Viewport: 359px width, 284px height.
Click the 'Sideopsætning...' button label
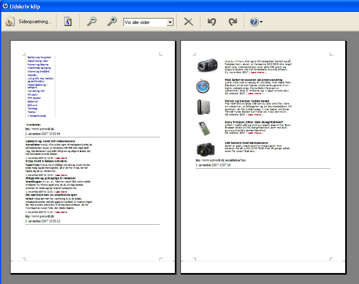point(35,22)
